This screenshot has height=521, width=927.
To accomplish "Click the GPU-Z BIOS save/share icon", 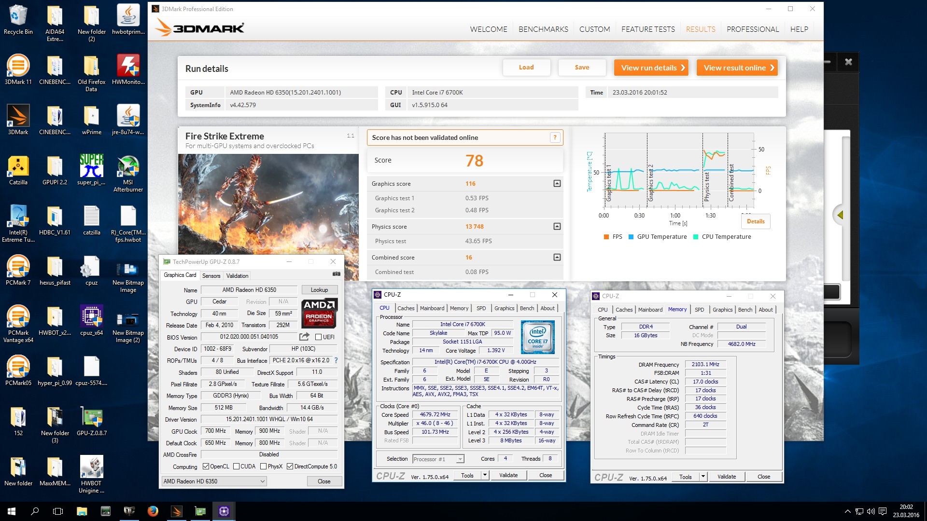I will click(304, 336).
